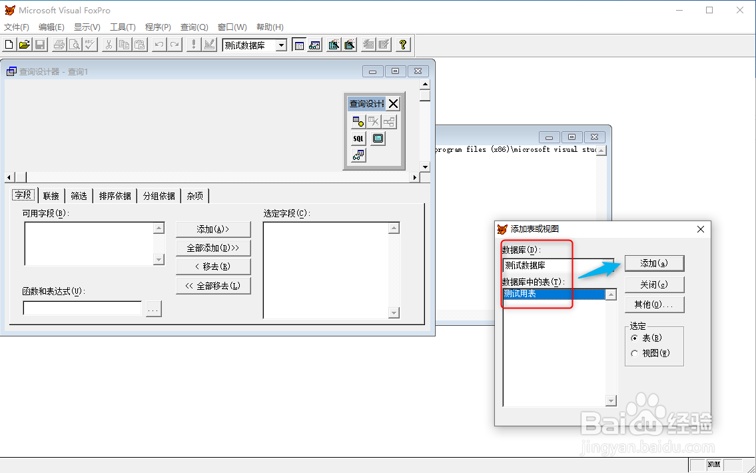
Task: Click the Maximize Table View icon in Query Designer toolbar
Action: pyautogui.click(x=378, y=139)
